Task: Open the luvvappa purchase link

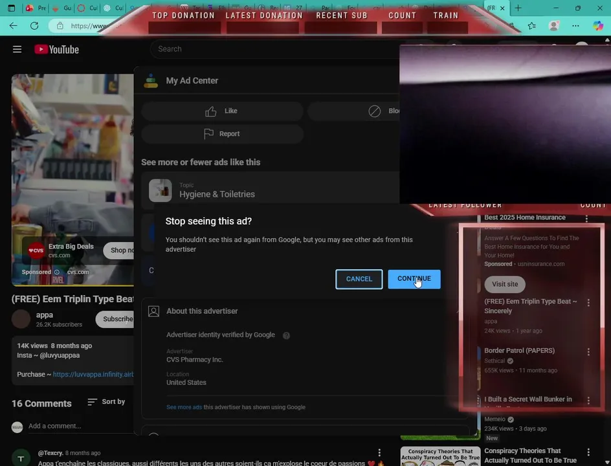Action: (x=93, y=375)
